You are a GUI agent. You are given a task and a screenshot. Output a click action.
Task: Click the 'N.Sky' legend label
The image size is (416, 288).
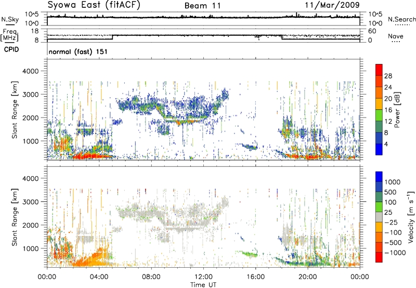coord(10,19)
